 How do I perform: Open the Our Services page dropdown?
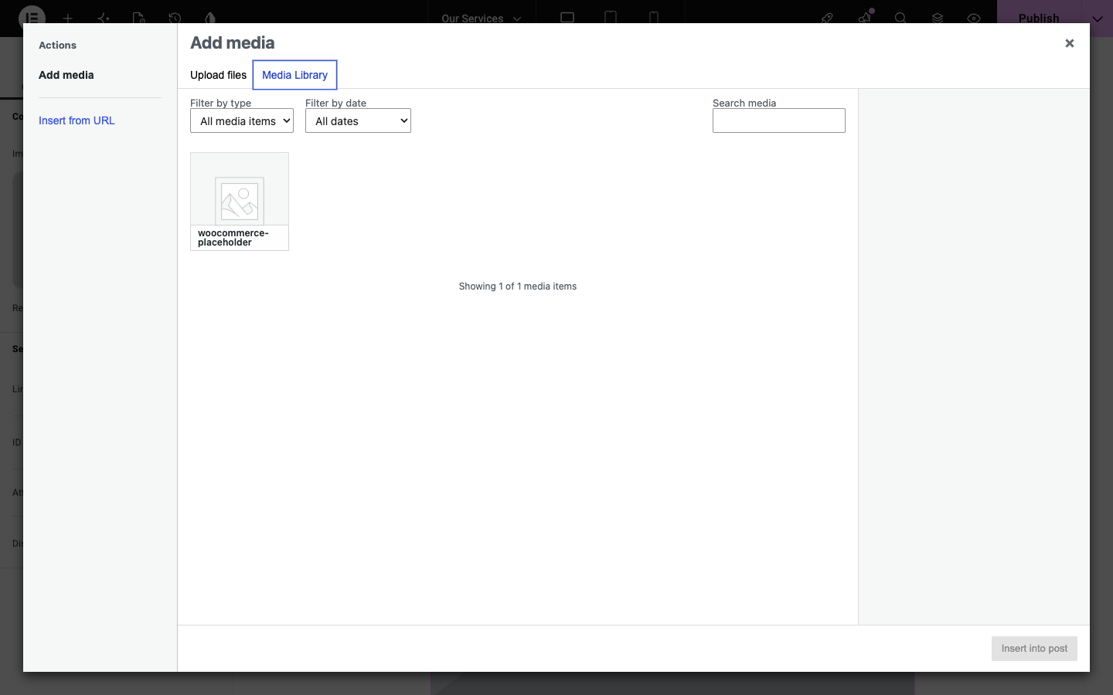click(x=482, y=18)
